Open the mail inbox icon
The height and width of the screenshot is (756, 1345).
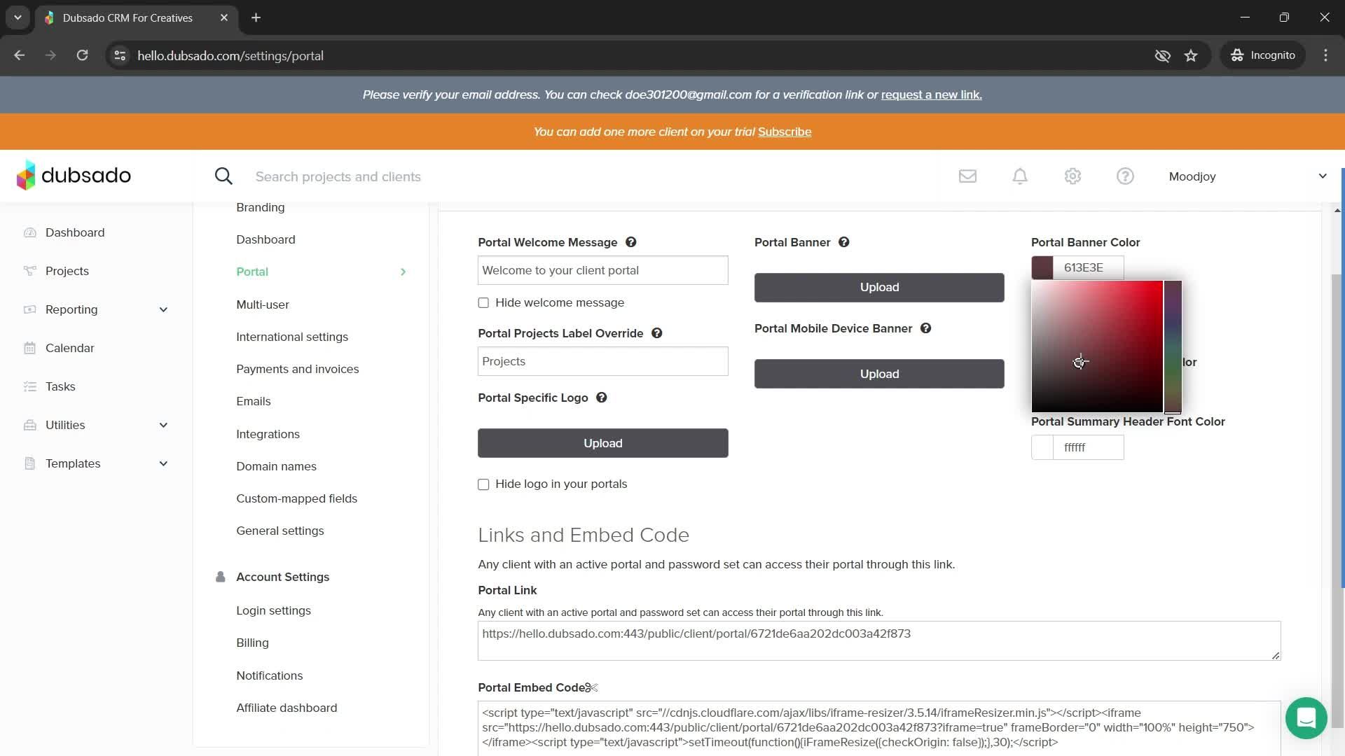pyautogui.click(x=967, y=176)
